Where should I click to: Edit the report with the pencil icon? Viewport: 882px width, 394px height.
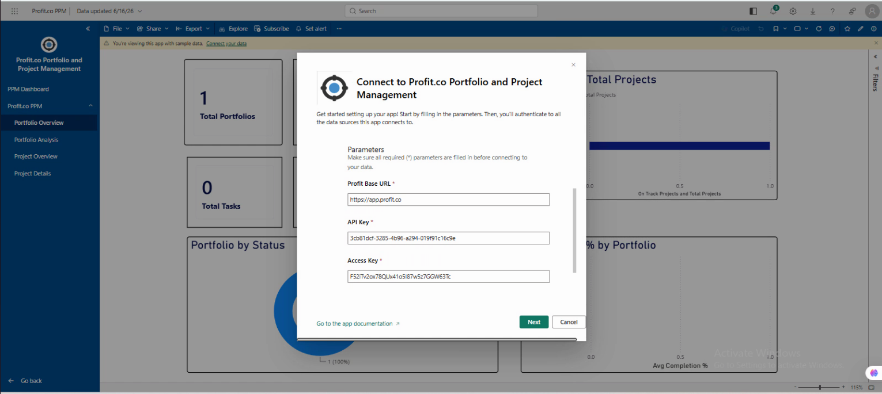click(861, 29)
